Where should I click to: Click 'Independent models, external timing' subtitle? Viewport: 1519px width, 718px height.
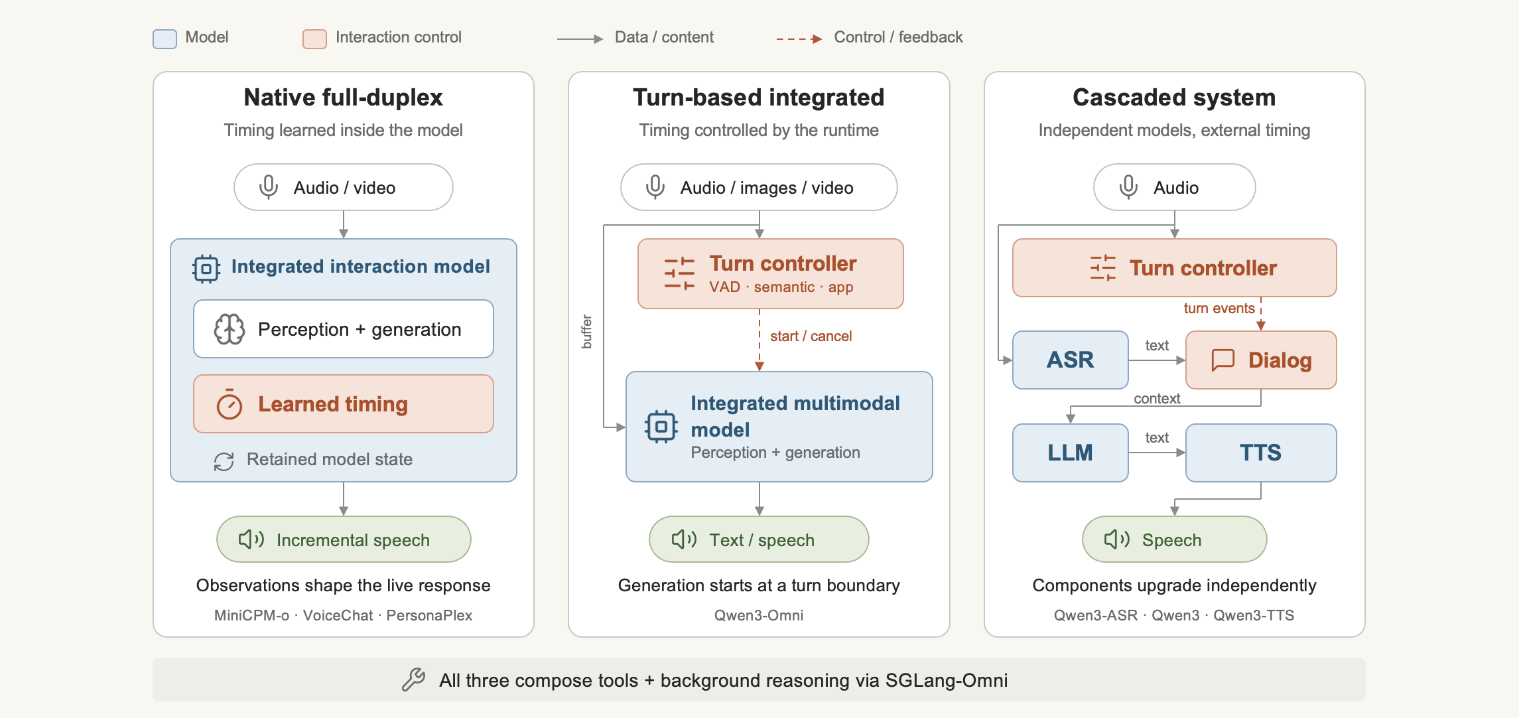[x=1174, y=130]
